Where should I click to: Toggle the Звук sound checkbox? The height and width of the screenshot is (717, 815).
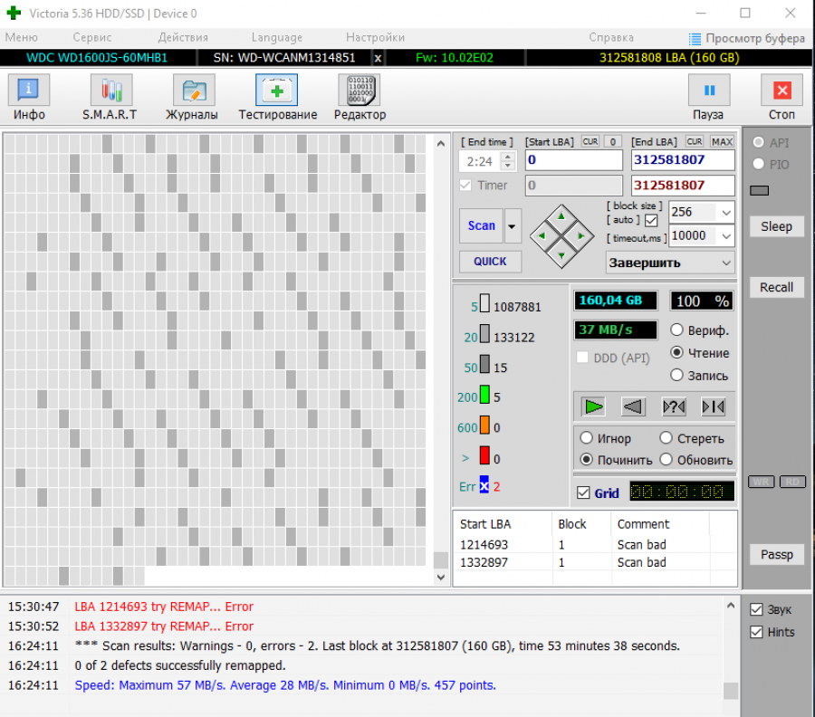coord(756,609)
